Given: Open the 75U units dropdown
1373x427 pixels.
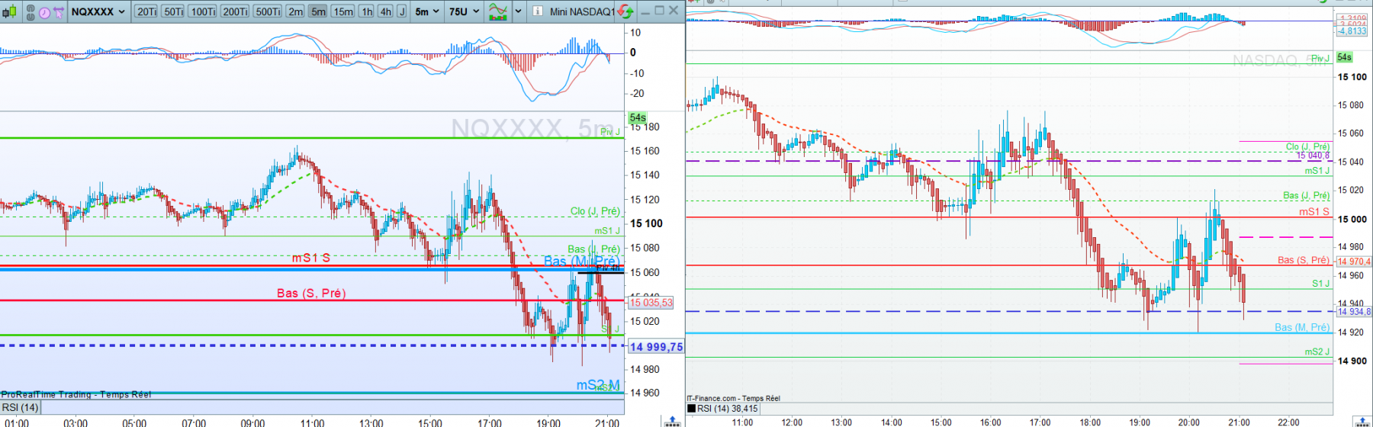Looking at the screenshot, I should point(464,11).
